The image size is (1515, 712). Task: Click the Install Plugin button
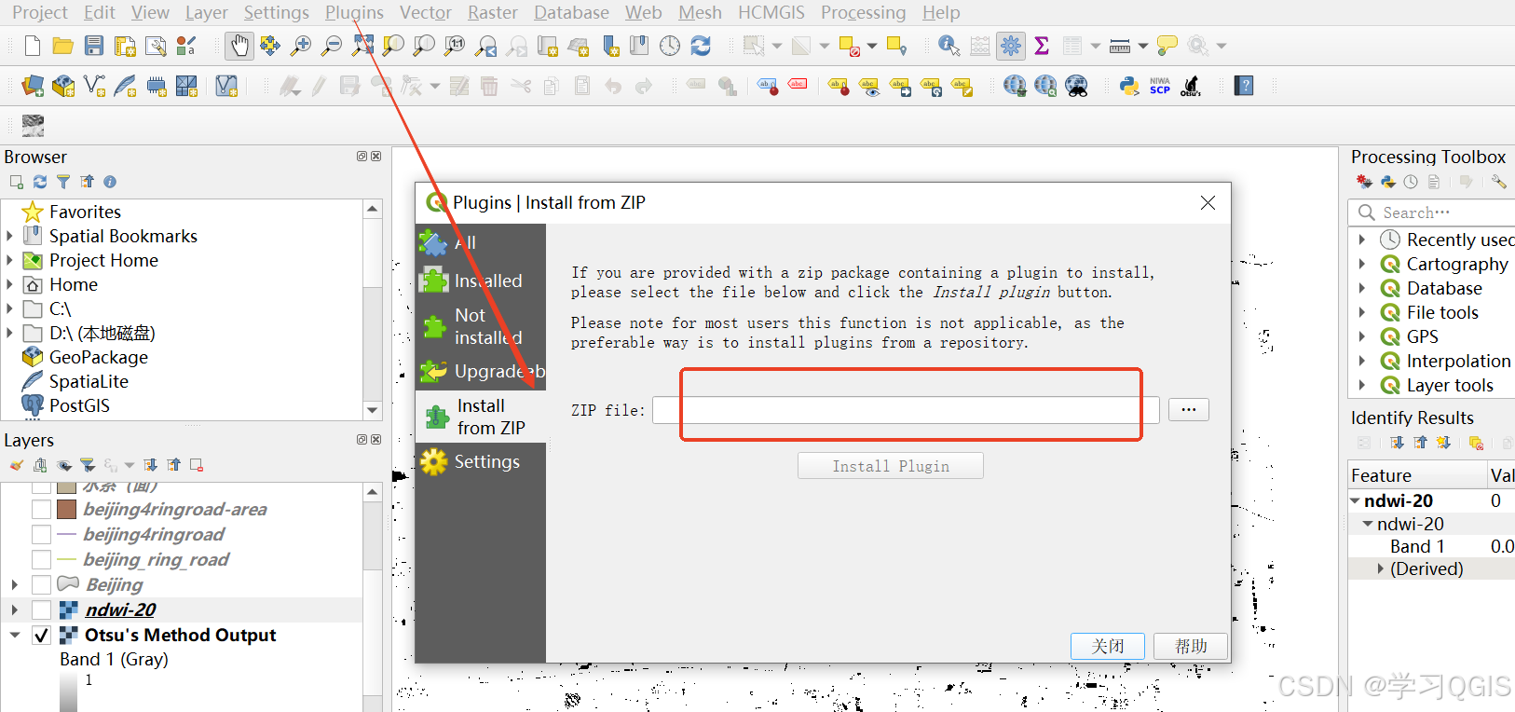pos(891,466)
